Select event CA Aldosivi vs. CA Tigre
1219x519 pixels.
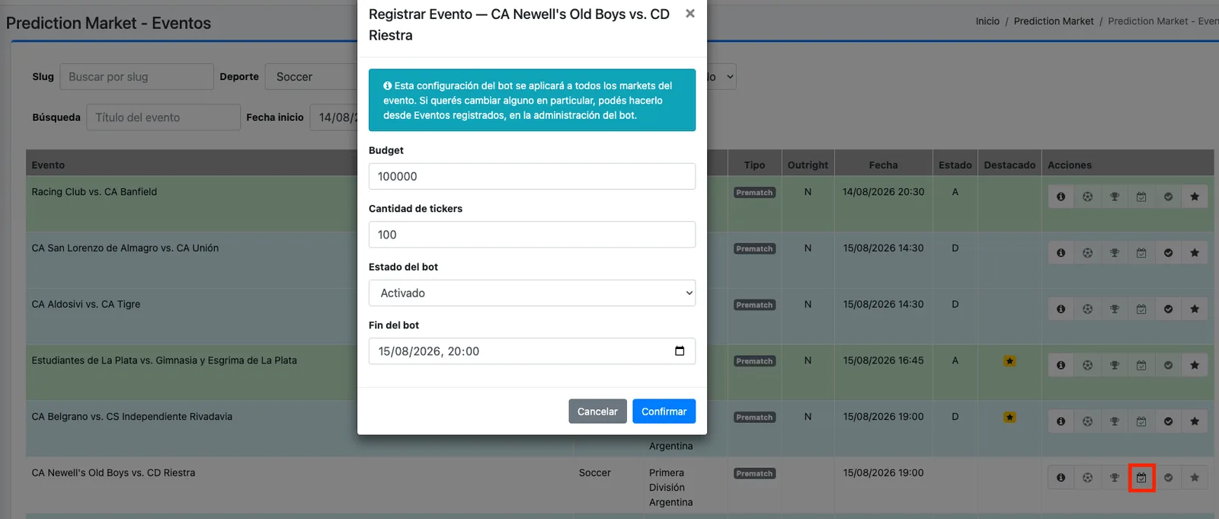point(85,304)
